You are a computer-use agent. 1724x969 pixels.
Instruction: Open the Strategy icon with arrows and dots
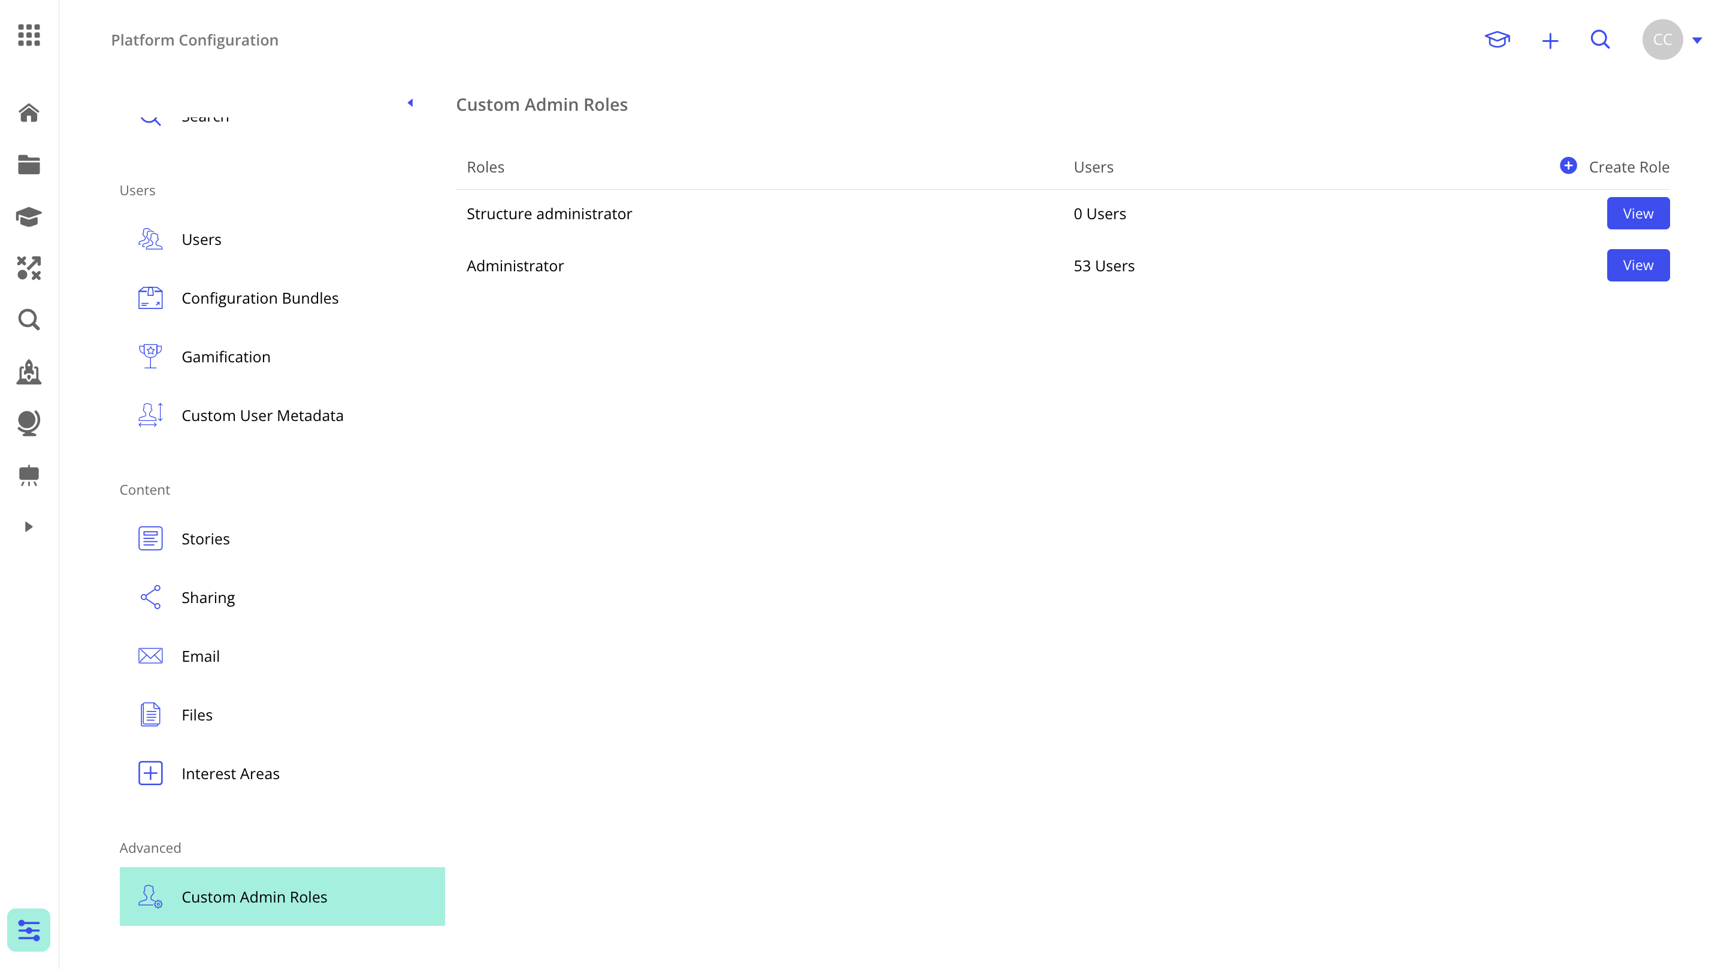[29, 268]
